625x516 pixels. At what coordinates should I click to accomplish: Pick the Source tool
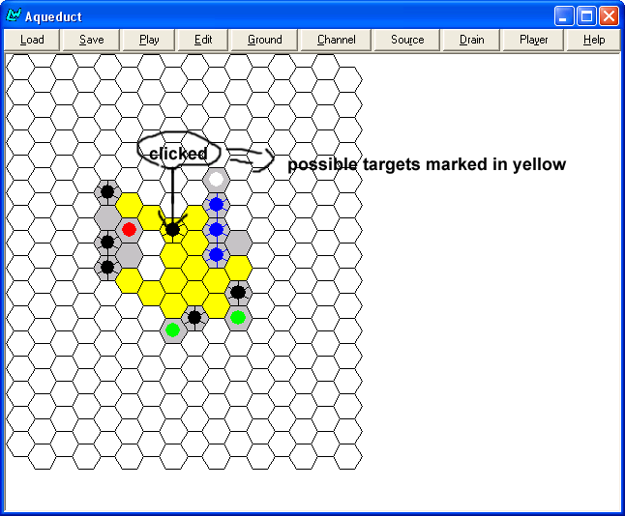point(407,40)
